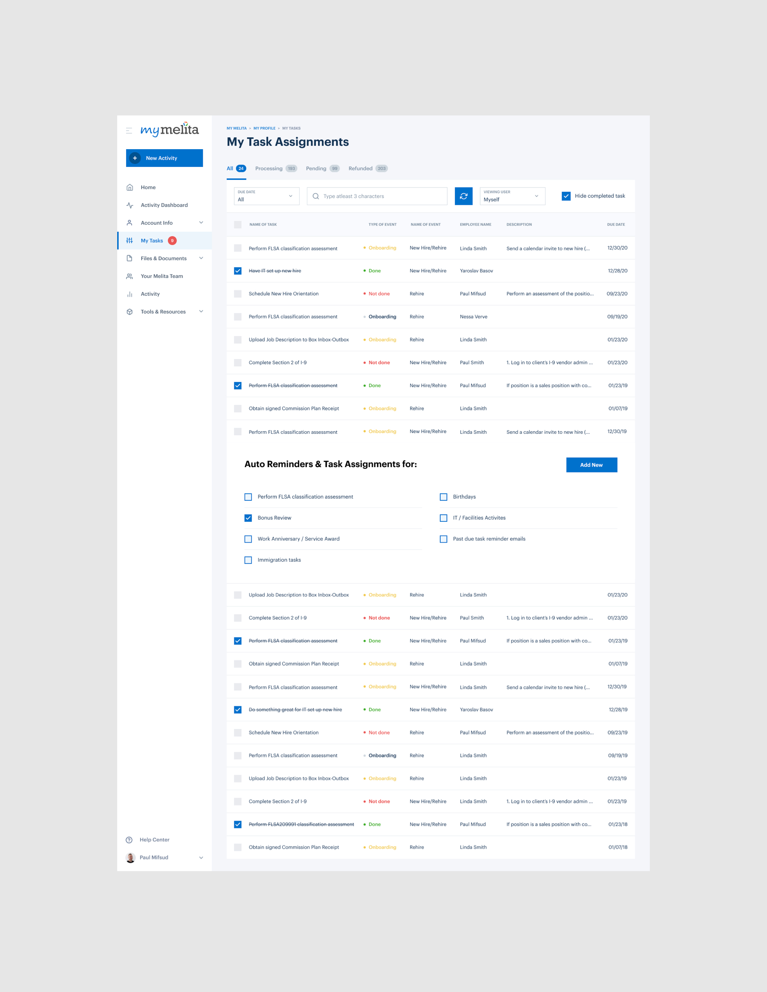Click the Your Melita Team people icon

click(130, 276)
